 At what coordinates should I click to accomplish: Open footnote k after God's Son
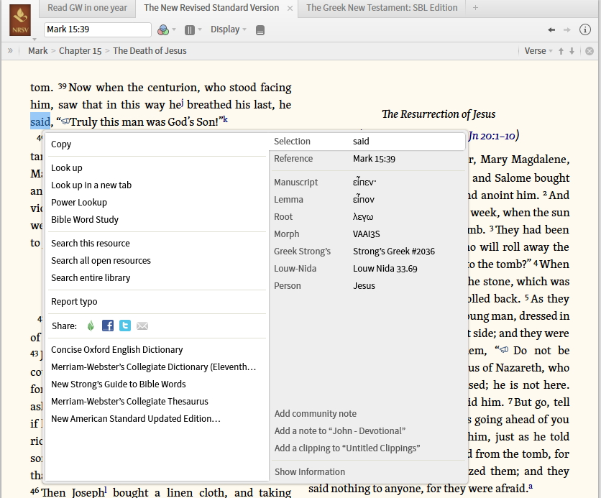[226, 119]
